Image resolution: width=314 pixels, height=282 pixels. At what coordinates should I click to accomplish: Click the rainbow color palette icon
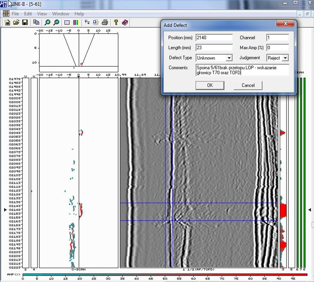click(x=76, y=23)
